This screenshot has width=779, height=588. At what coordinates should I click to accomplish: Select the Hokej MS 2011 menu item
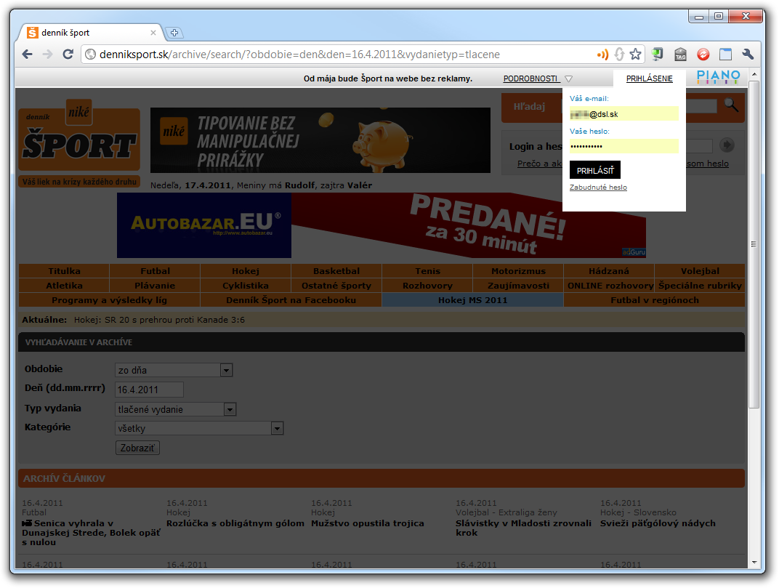pyautogui.click(x=472, y=300)
